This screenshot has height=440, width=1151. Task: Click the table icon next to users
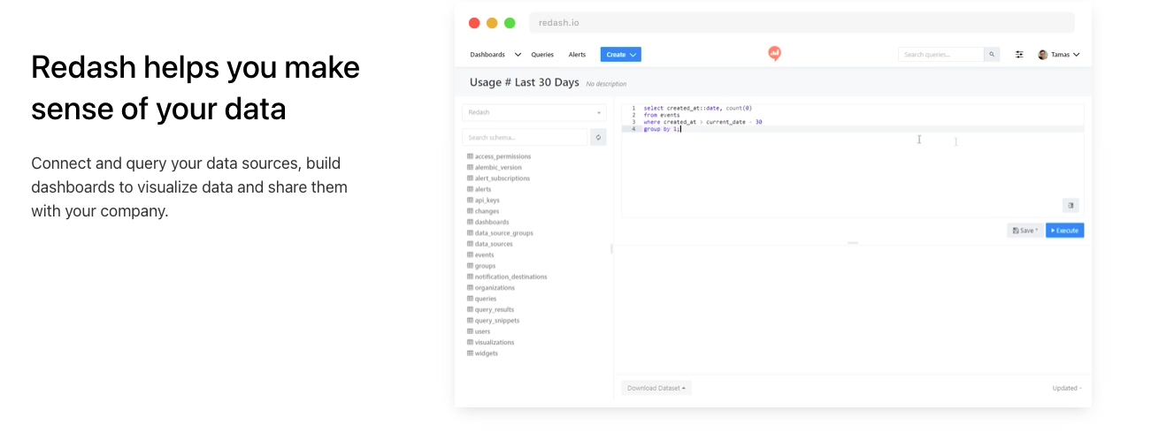click(x=470, y=332)
